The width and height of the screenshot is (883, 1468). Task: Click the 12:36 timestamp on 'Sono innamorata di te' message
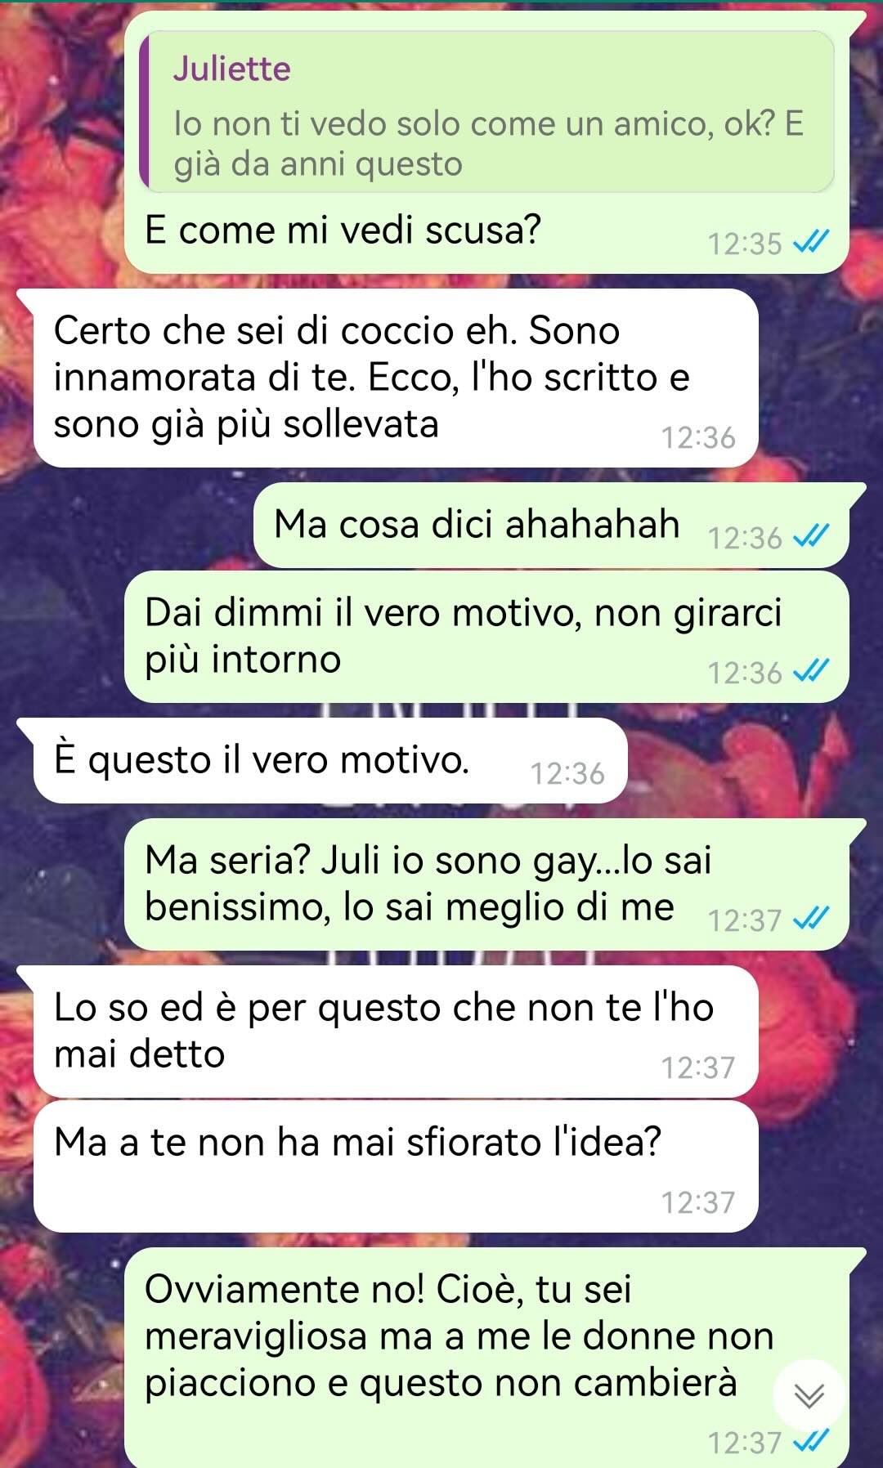(698, 438)
